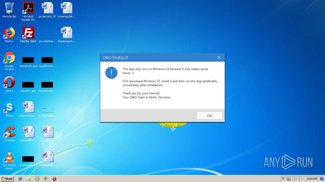This screenshot has width=325, height=182.
Task: Select the simplereport... Word document
Action: (x=66, y=35)
